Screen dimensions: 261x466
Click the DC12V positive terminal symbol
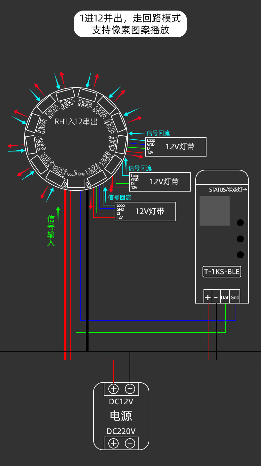tap(113, 389)
